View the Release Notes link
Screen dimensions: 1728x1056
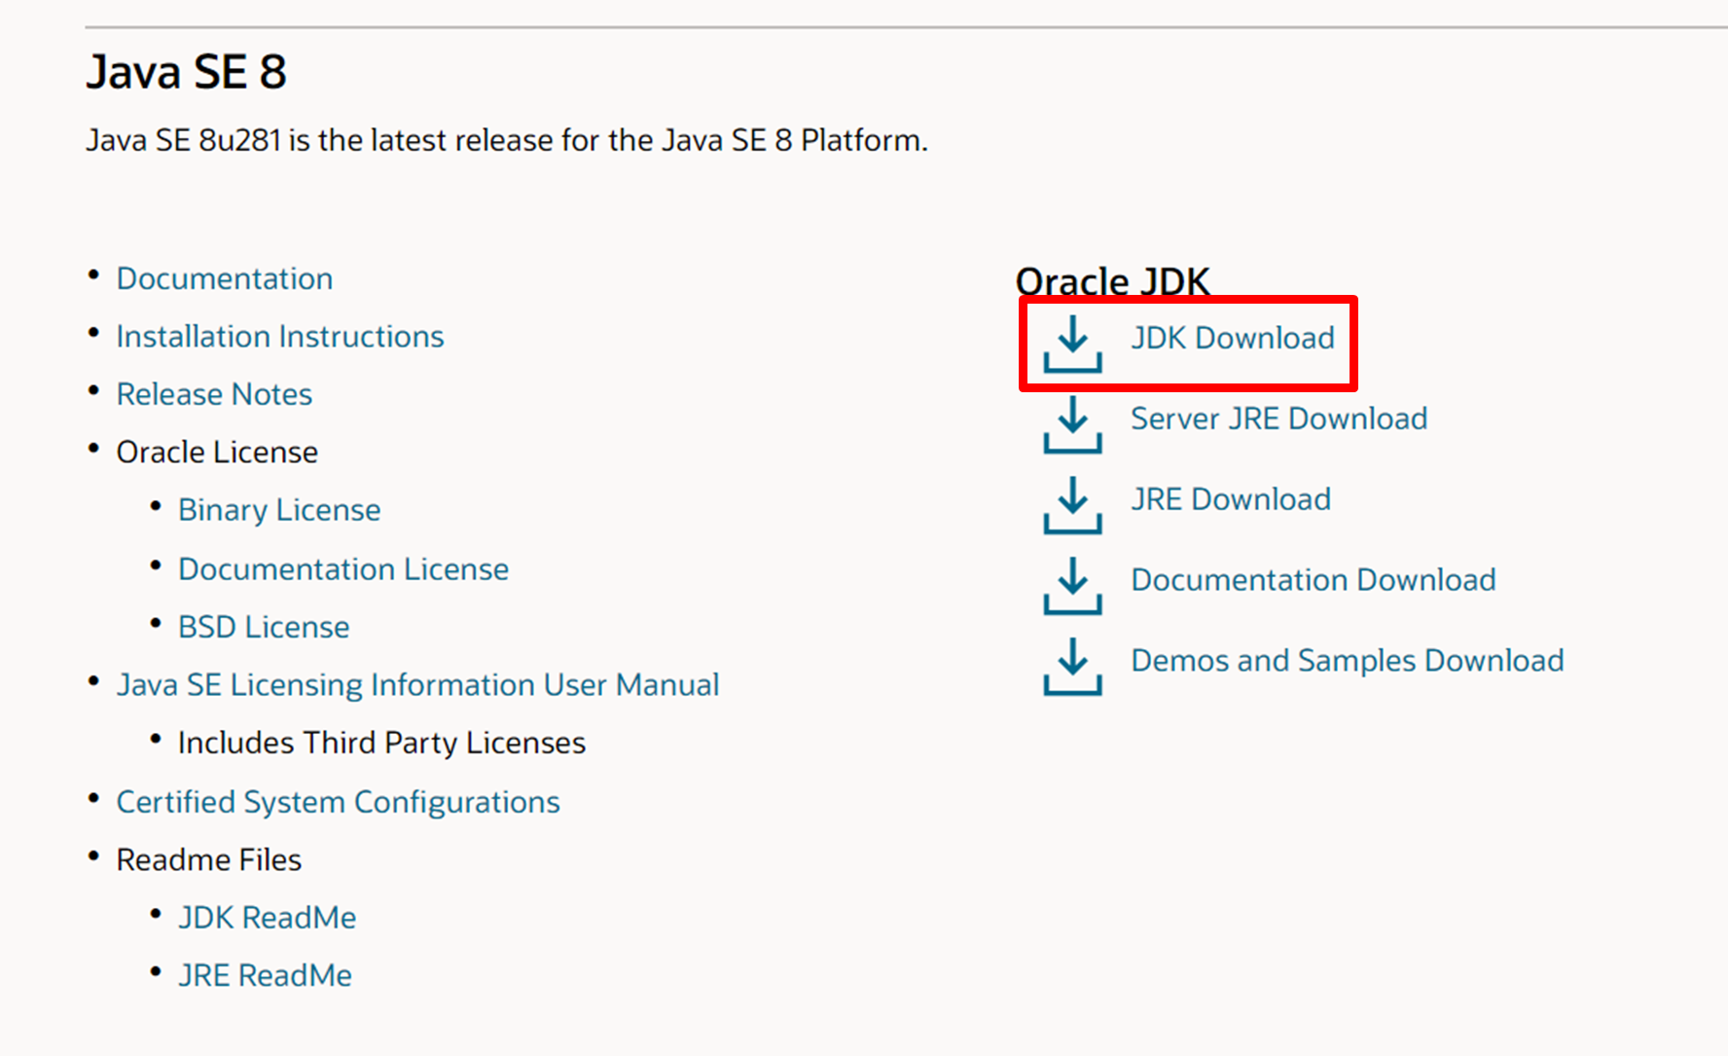click(x=214, y=394)
